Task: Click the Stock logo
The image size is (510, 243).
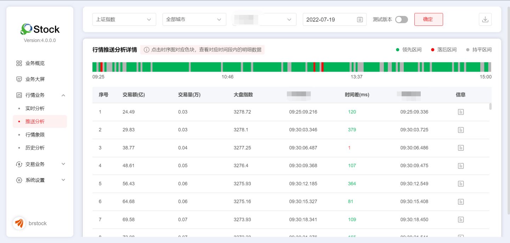Action: pos(40,29)
